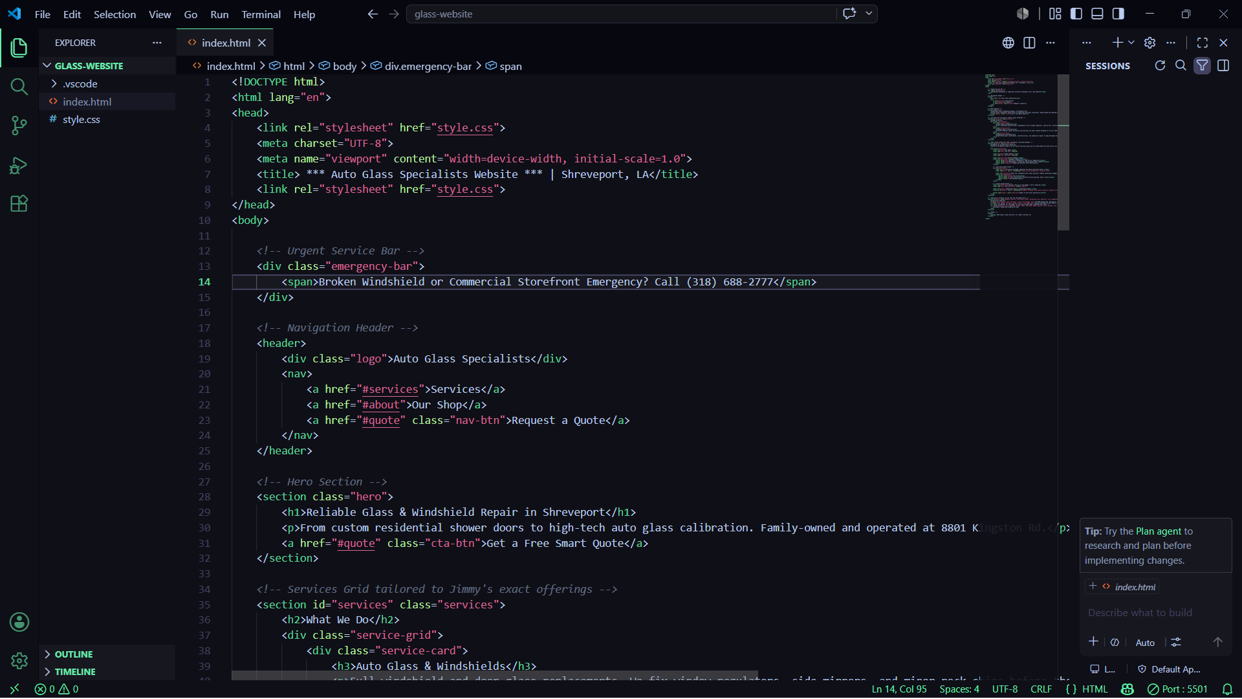The image size is (1242, 699).
Task: Open the Help menu
Action: click(x=304, y=14)
